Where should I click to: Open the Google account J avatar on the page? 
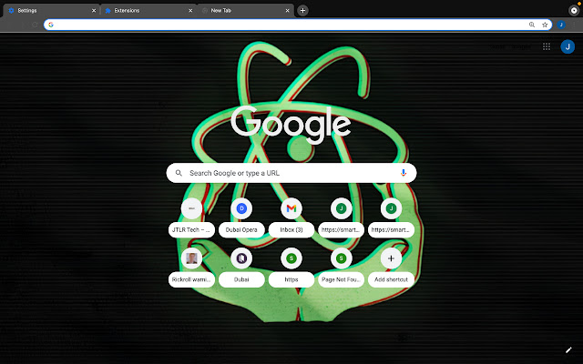click(568, 46)
